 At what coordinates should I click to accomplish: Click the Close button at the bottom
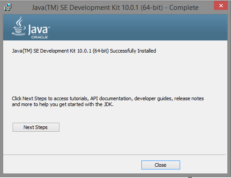[x=161, y=165]
